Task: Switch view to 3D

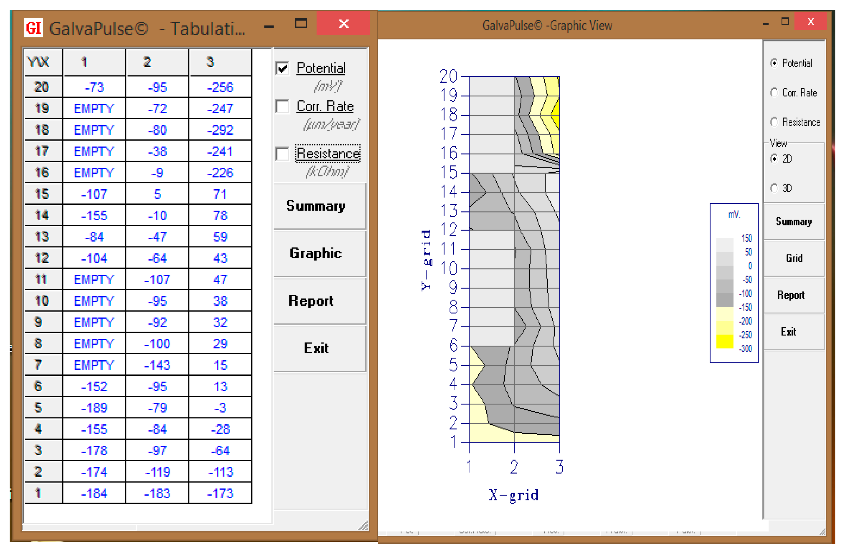Action: tap(774, 188)
